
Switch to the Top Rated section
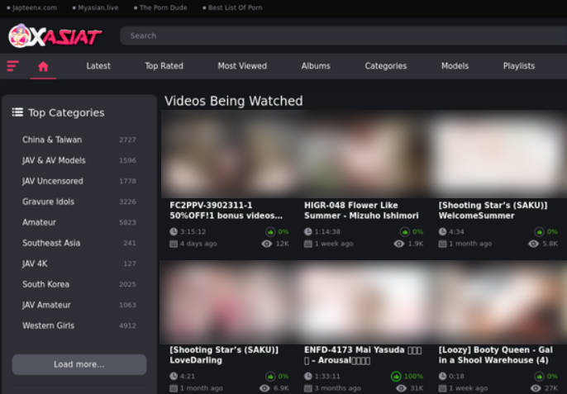(x=164, y=66)
